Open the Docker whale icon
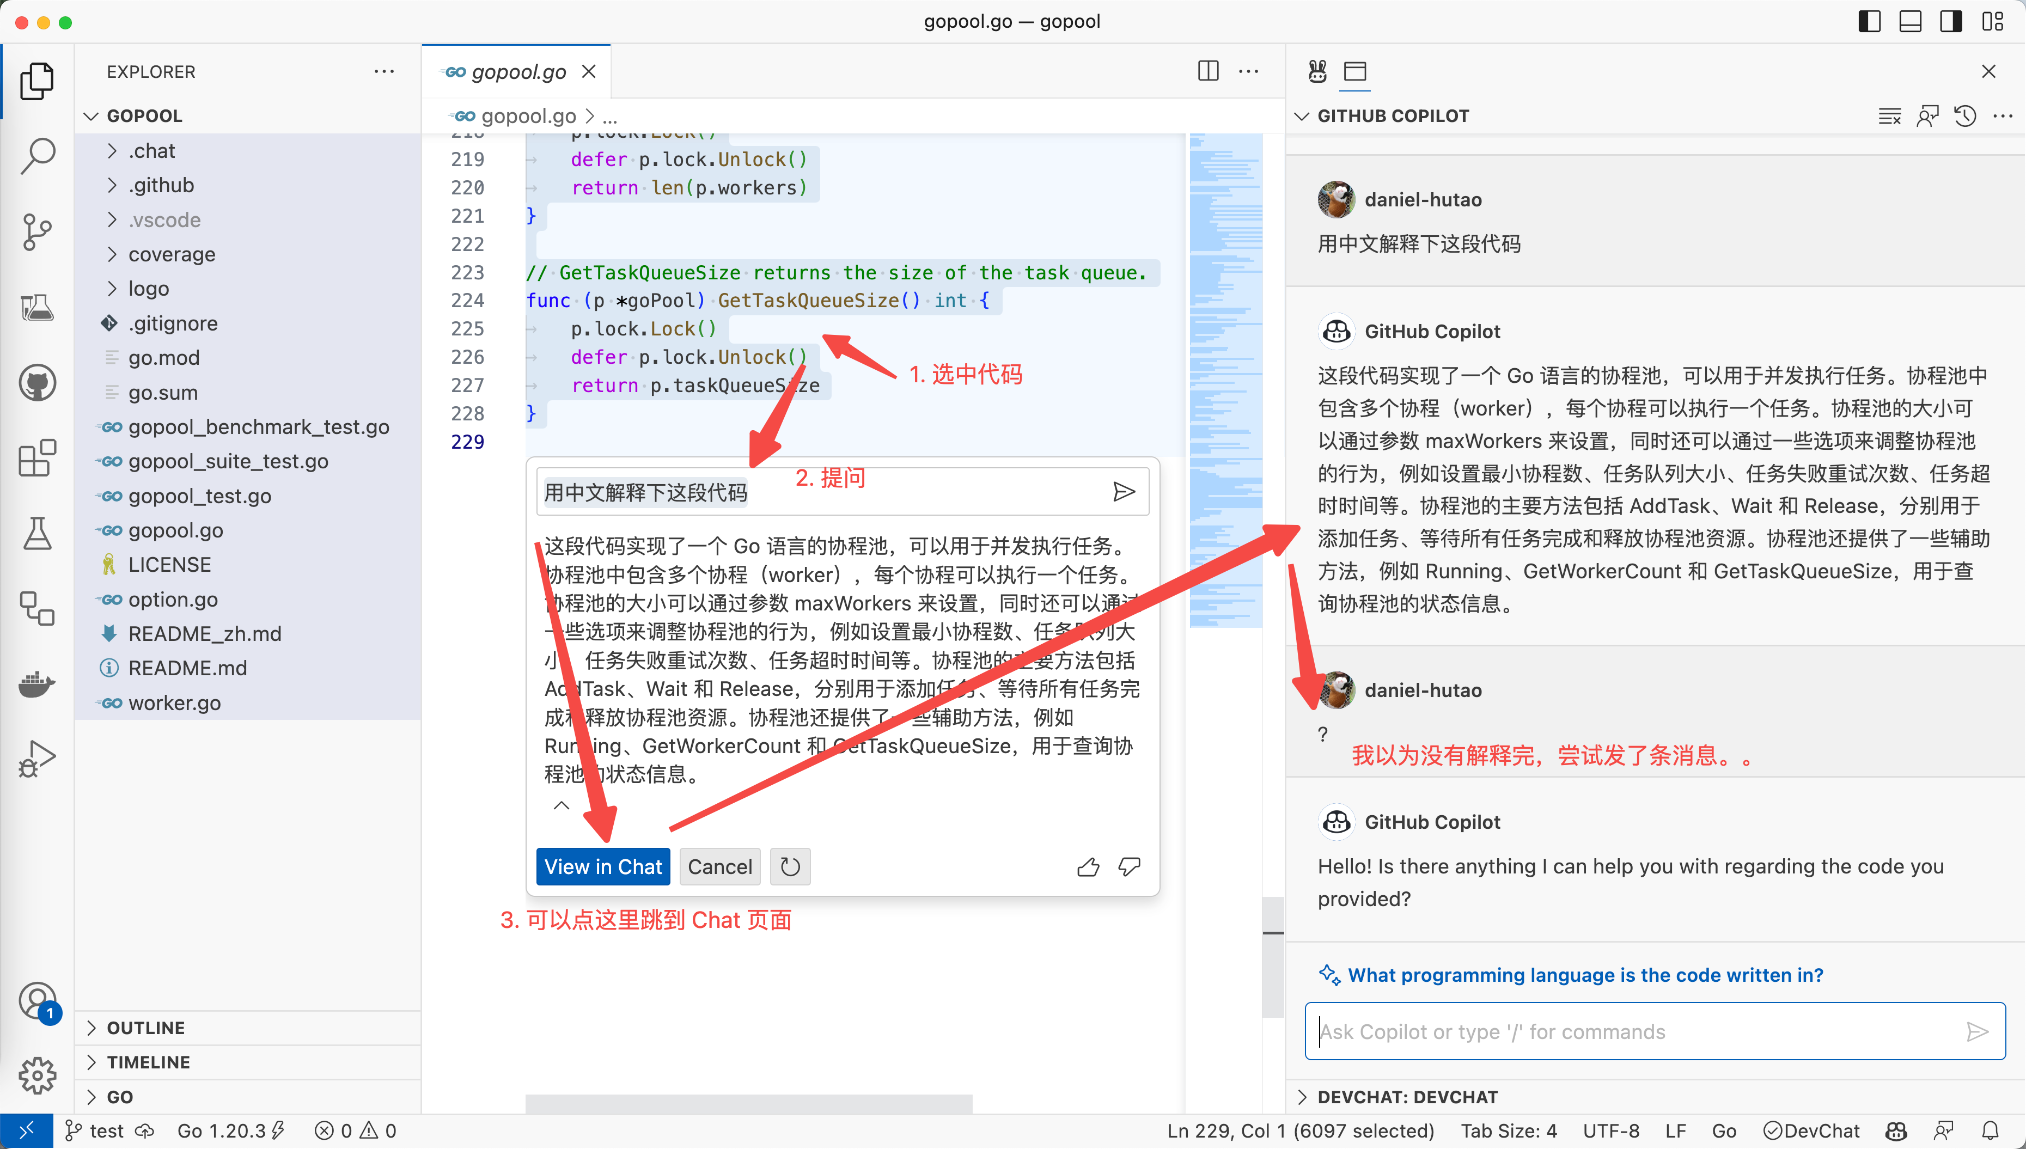 point(37,684)
